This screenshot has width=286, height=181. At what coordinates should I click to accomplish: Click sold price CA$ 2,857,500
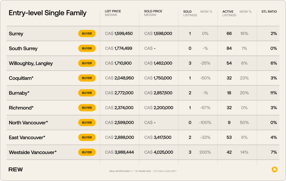click(x=158, y=93)
